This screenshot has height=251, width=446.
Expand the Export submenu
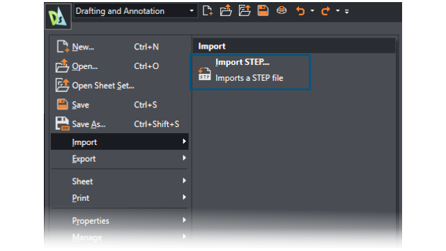[120, 158]
